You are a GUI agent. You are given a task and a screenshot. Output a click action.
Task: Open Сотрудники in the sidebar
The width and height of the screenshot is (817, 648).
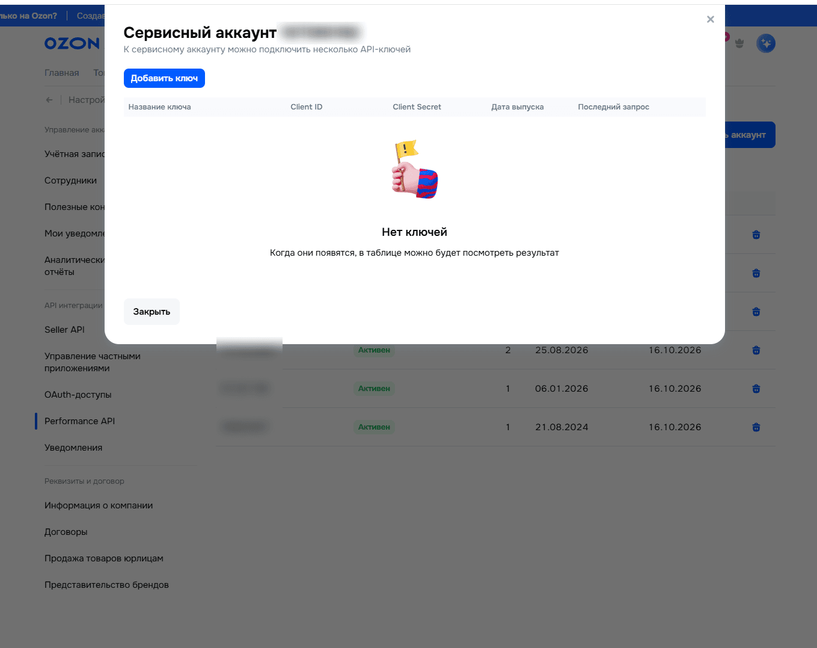click(70, 181)
